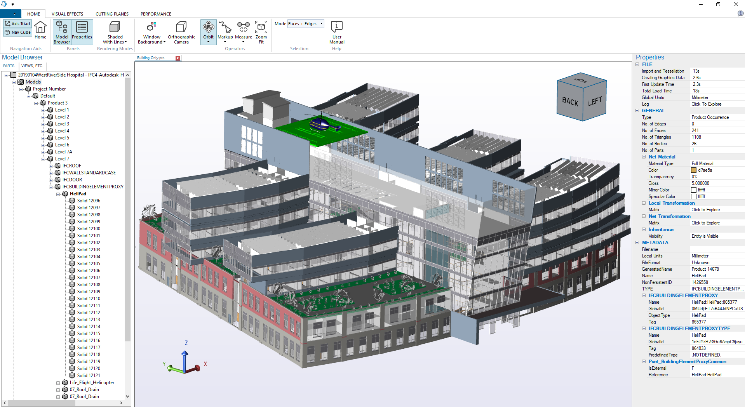Open the Views, Etc tab
This screenshot has height=407, width=745.
point(32,66)
